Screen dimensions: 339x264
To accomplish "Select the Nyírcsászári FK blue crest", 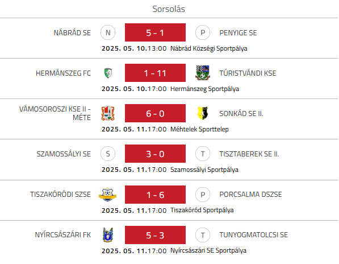I will point(108,235).
